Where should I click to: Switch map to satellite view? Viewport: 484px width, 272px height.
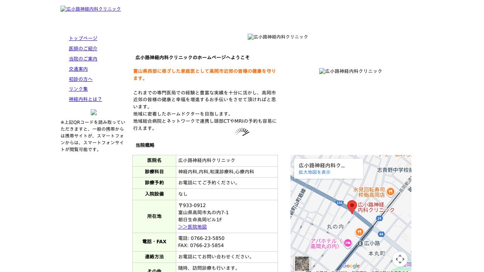pos(302,264)
